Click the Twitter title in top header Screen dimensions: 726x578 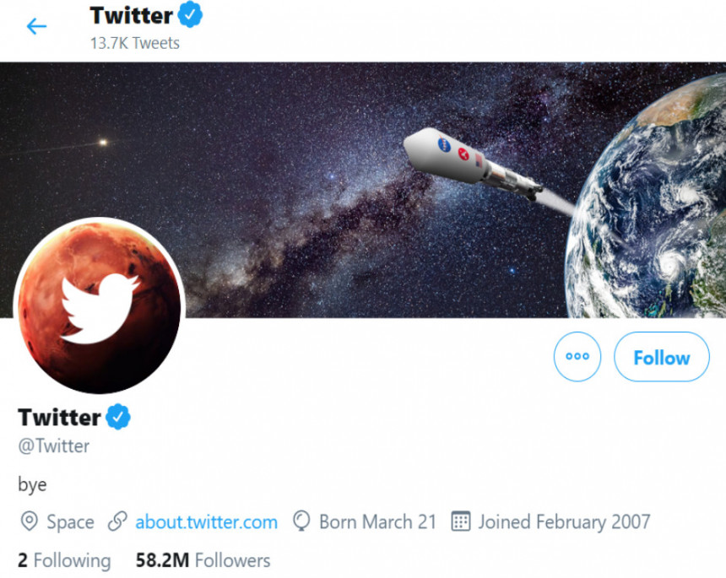pyautogui.click(x=131, y=15)
